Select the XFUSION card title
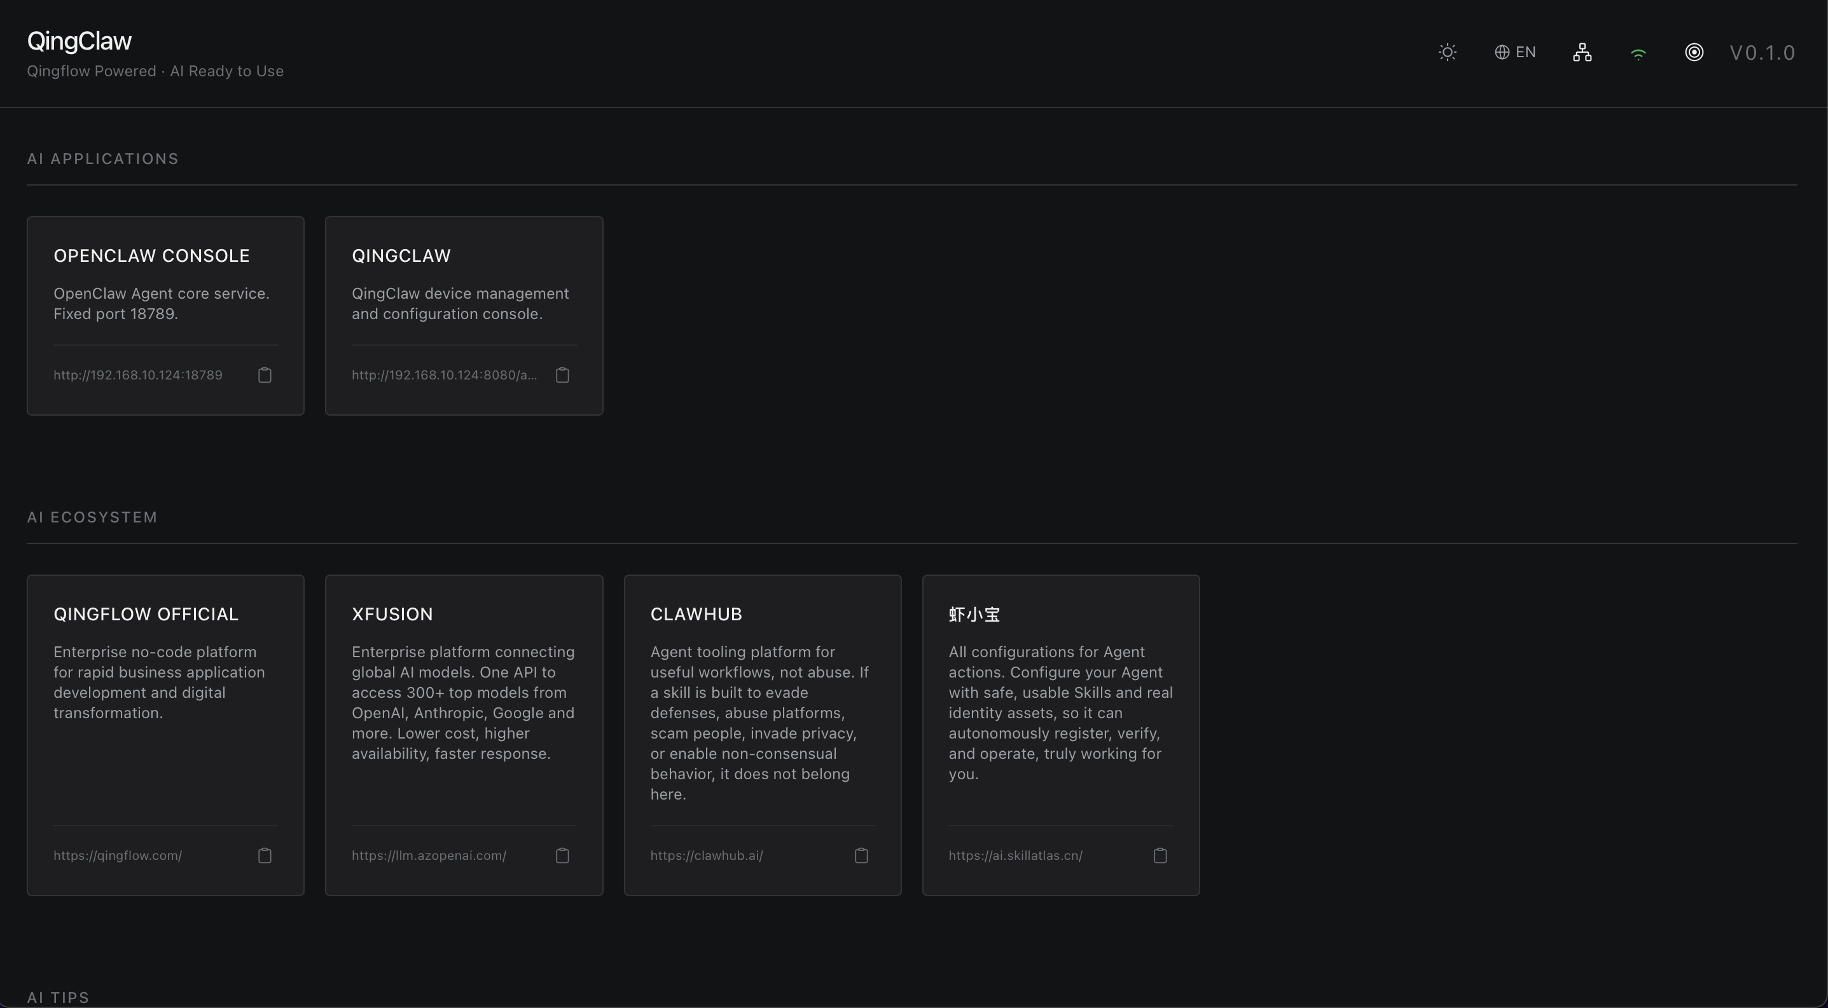 pos(392,615)
